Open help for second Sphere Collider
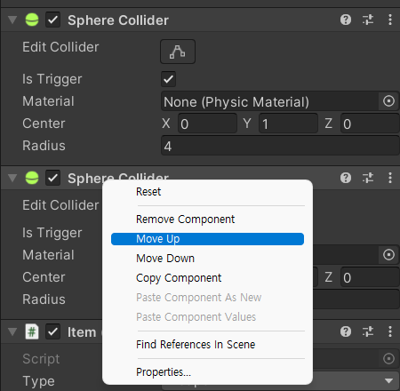Viewport: 400px width, 391px height. (346, 178)
